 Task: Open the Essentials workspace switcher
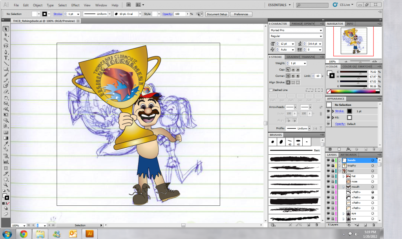coord(280,5)
